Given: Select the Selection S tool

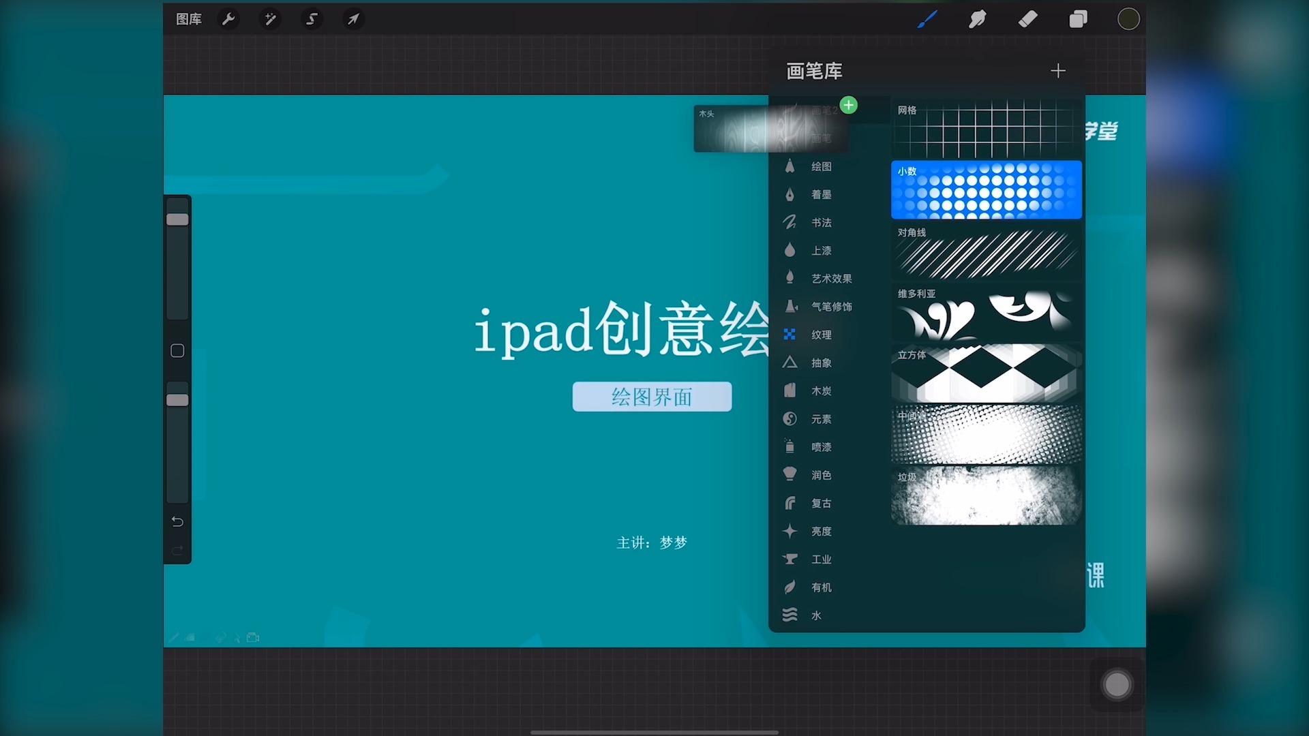Looking at the screenshot, I should pyautogui.click(x=312, y=19).
